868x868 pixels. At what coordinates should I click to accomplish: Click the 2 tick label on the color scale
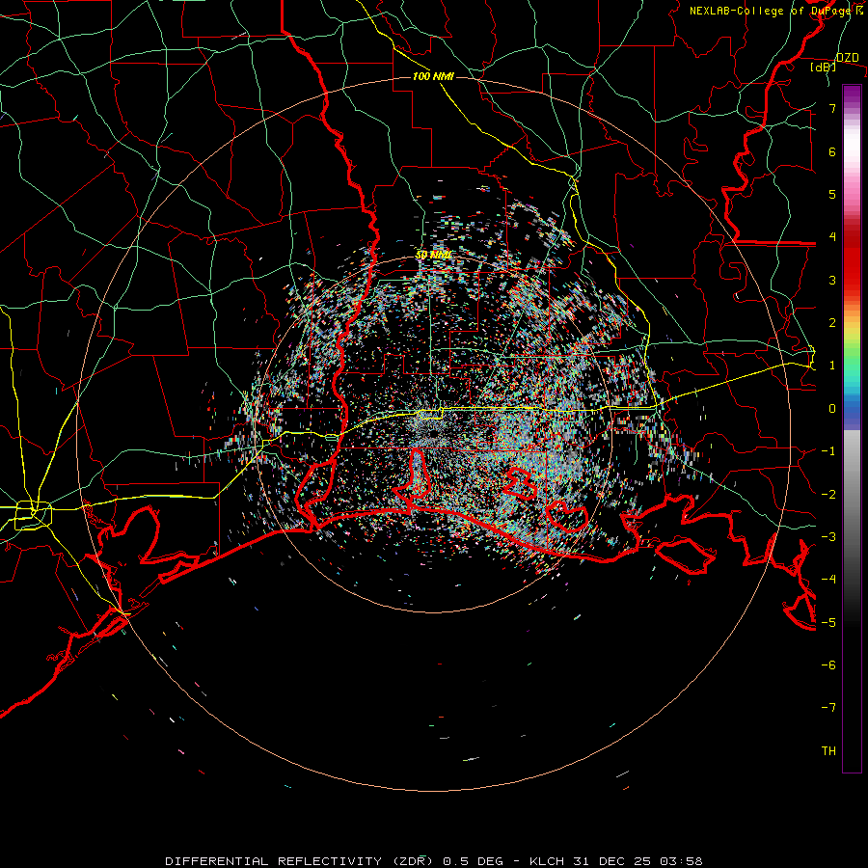click(832, 323)
